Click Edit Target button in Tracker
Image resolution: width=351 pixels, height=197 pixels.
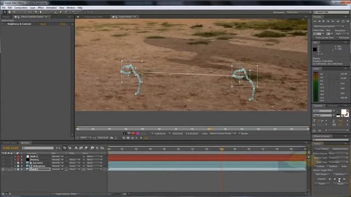coord(322,174)
